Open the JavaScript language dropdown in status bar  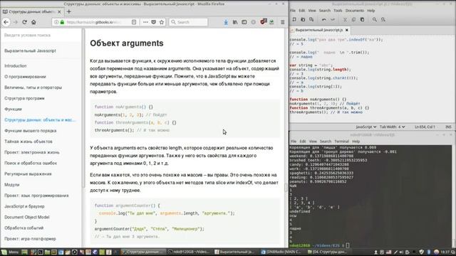pos(366,127)
